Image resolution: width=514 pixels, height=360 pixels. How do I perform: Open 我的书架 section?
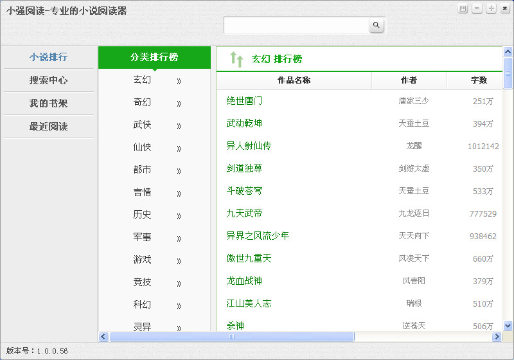pyautogui.click(x=49, y=104)
